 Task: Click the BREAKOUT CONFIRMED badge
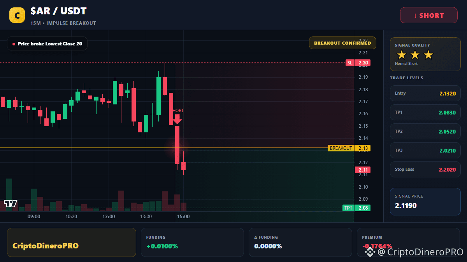[342, 43]
